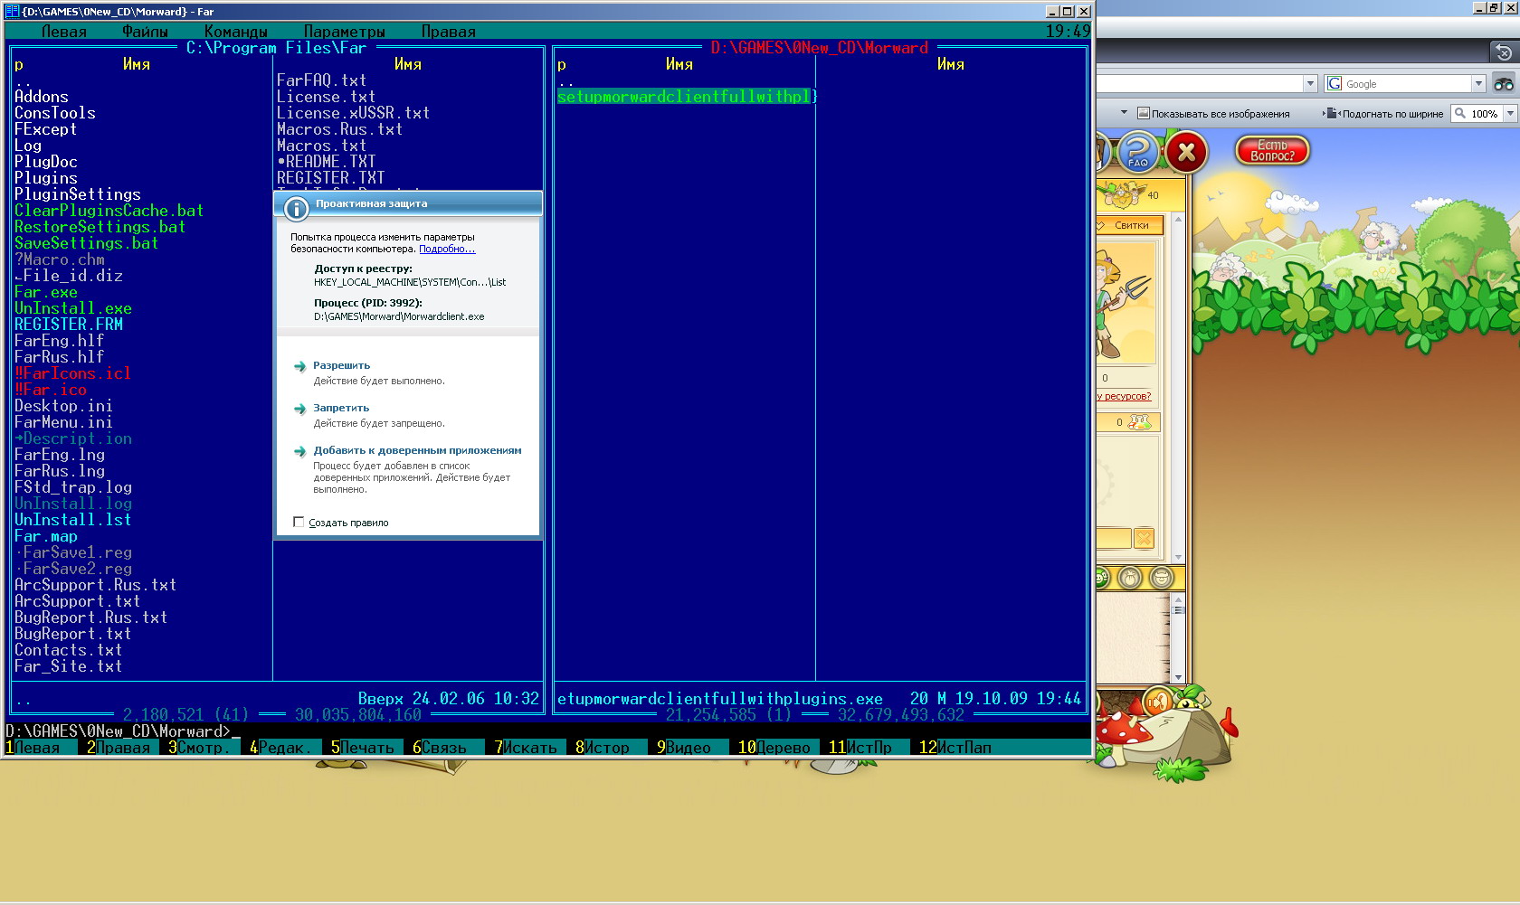Viewport: 1520px width, 905px height.
Task: Click Запретить to block the action
Action: coord(341,408)
